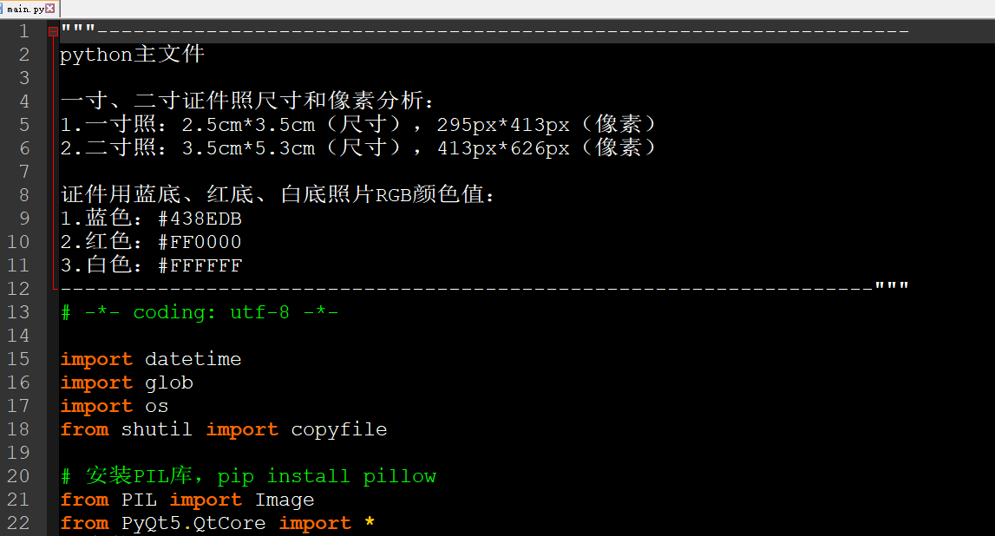Place cursor on 'import datetime' line
This screenshot has height=536, width=995.
tap(151, 359)
